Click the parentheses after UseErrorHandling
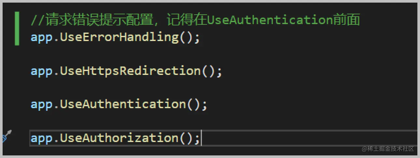420x158 pixels. click(x=186, y=37)
